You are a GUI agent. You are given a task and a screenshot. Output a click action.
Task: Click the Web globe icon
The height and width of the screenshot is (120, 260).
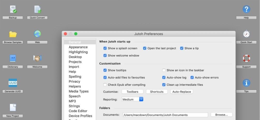pos(37,34)
